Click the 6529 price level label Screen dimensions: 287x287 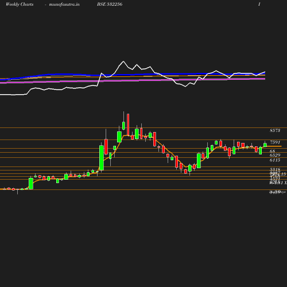click(x=275, y=155)
